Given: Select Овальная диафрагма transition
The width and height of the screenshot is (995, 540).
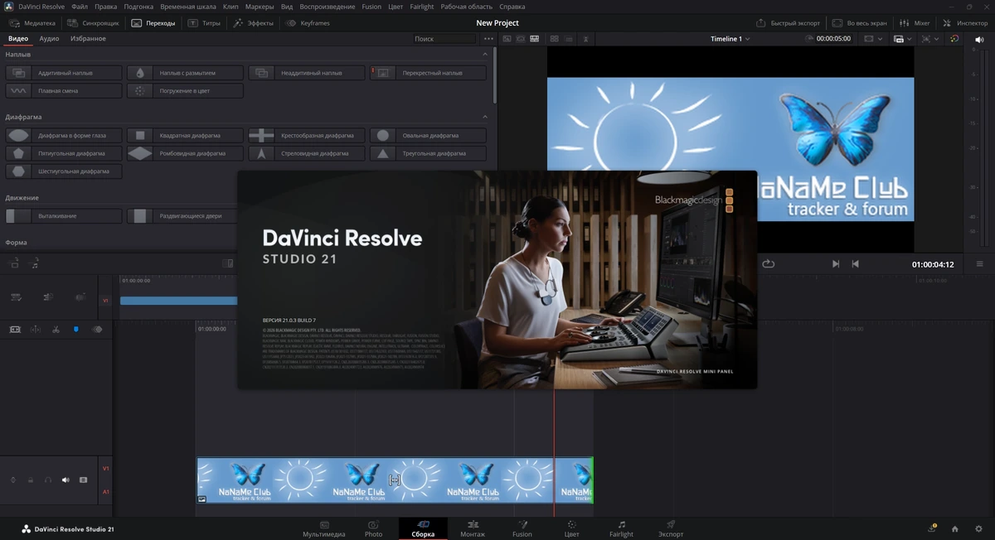Looking at the screenshot, I should [x=428, y=135].
